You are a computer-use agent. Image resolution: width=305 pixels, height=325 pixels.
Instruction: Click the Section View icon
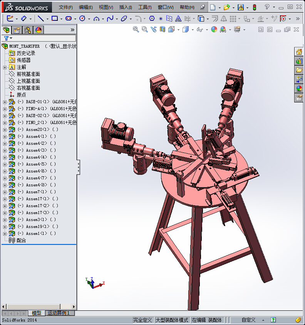pyautogui.click(x=163, y=29)
